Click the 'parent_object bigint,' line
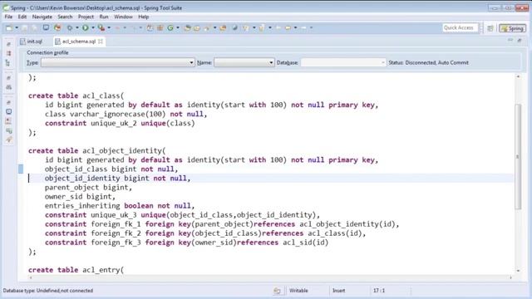532x299 pixels. pos(88,188)
